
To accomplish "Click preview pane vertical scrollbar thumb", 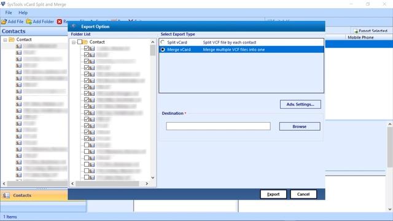I will point(390,148).
